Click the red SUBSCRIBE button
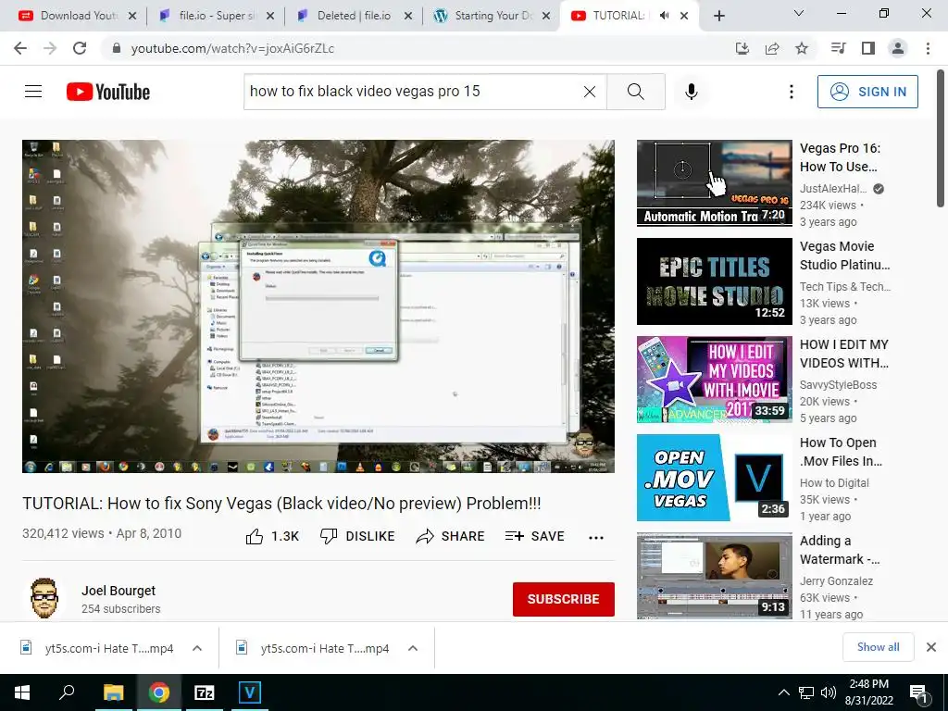The height and width of the screenshot is (711, 948). point(564,599)
